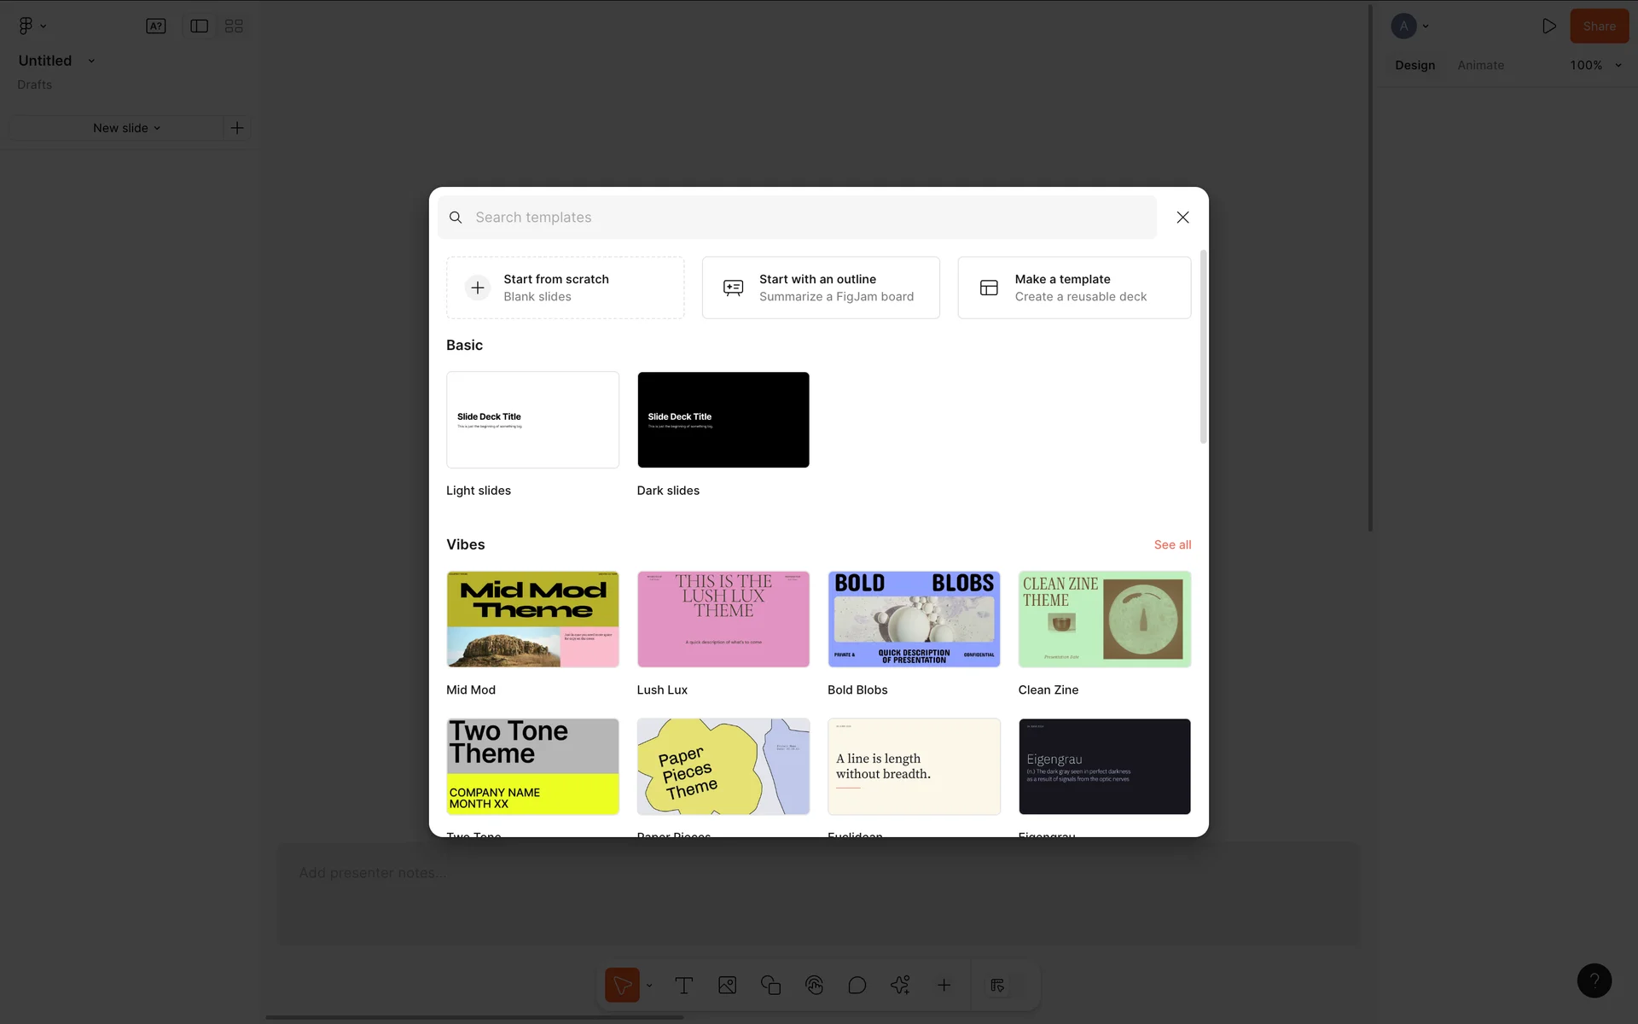Choose Start from scratch blank slides

(x=565, y=288)
